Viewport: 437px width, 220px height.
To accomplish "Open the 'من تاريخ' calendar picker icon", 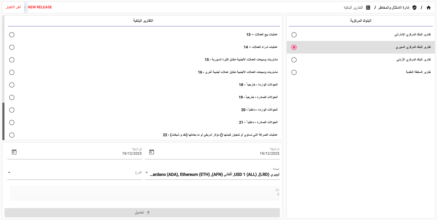I will pyautogui.click(x=152, y=152).
